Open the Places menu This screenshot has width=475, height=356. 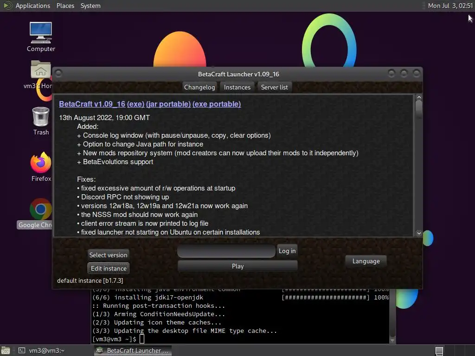click(65, 6)
